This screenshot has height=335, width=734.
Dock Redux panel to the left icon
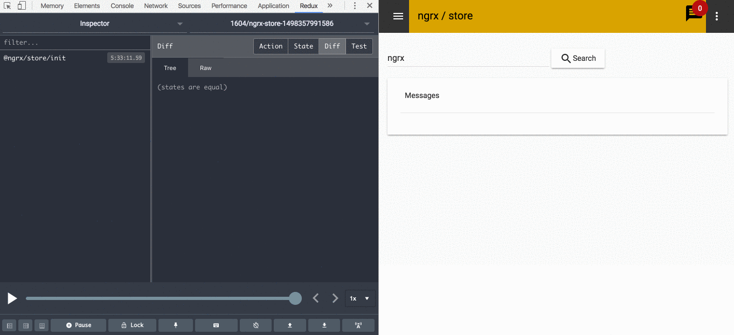[9, 325]
